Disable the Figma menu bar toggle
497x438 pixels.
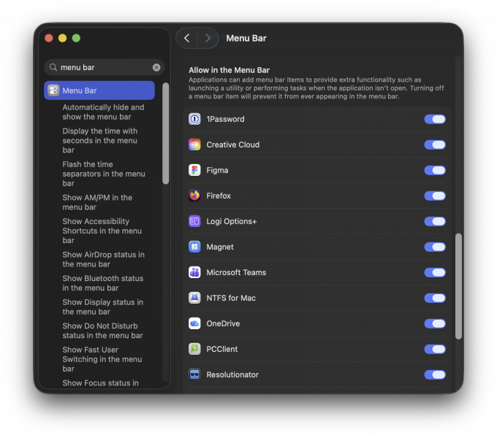[x=435, y=170]
